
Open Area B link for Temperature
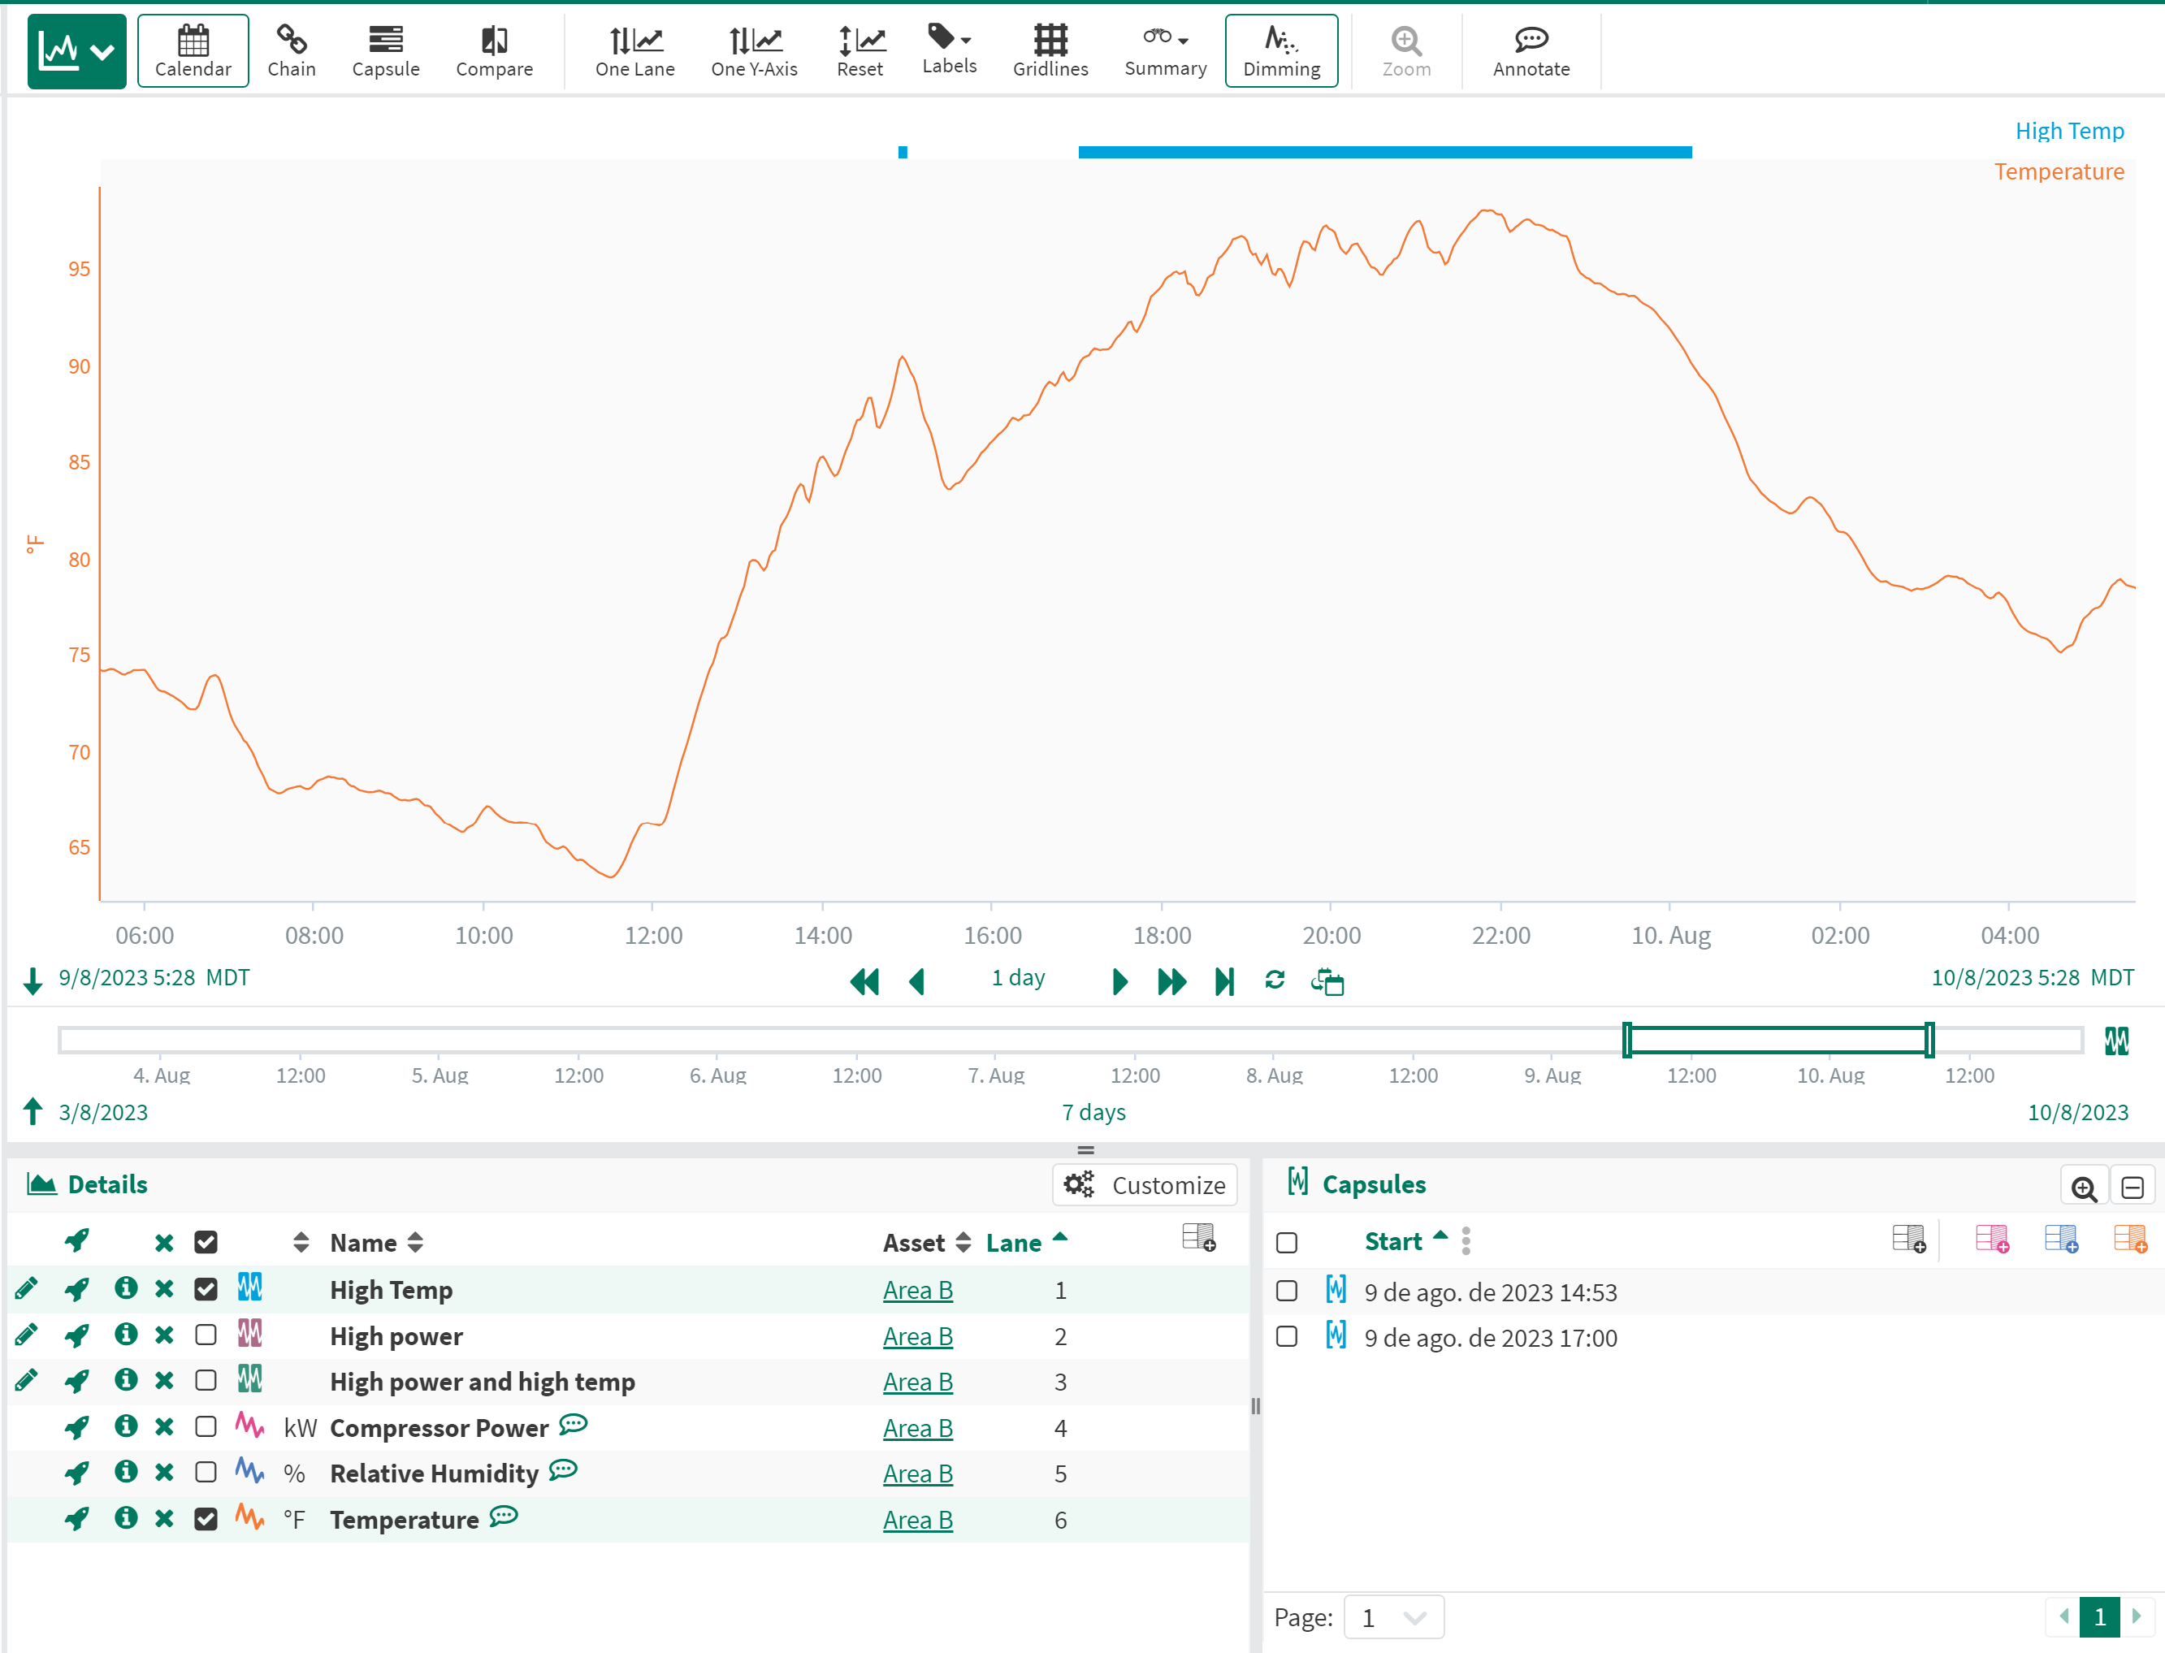tap(917, 1520)
